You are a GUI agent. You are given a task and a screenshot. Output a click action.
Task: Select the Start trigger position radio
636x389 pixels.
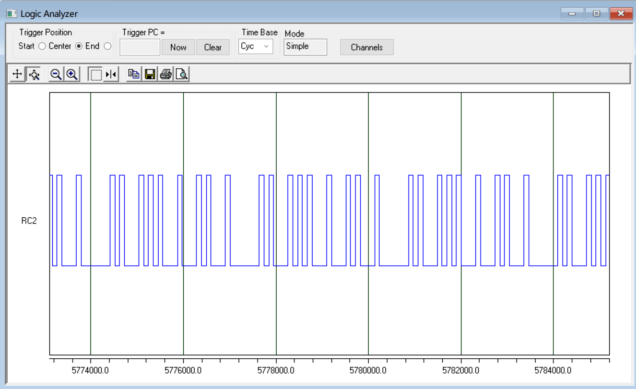[x=42, y=47]
